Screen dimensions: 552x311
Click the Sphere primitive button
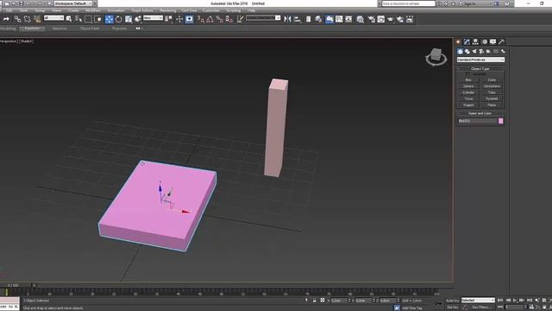(x=468, y=86)
